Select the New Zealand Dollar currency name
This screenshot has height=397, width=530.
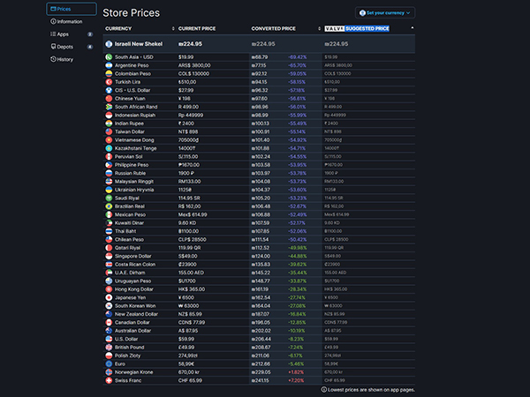coord(136,314)
